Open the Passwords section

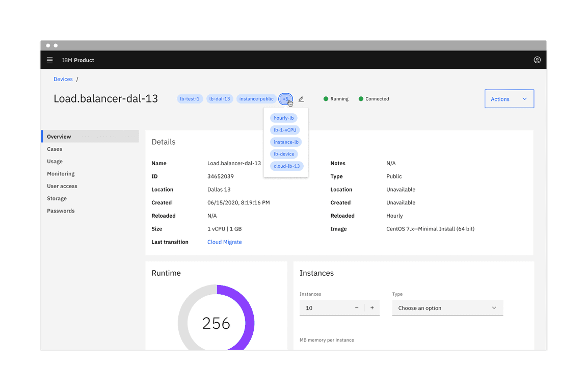(x=61, y=211)
